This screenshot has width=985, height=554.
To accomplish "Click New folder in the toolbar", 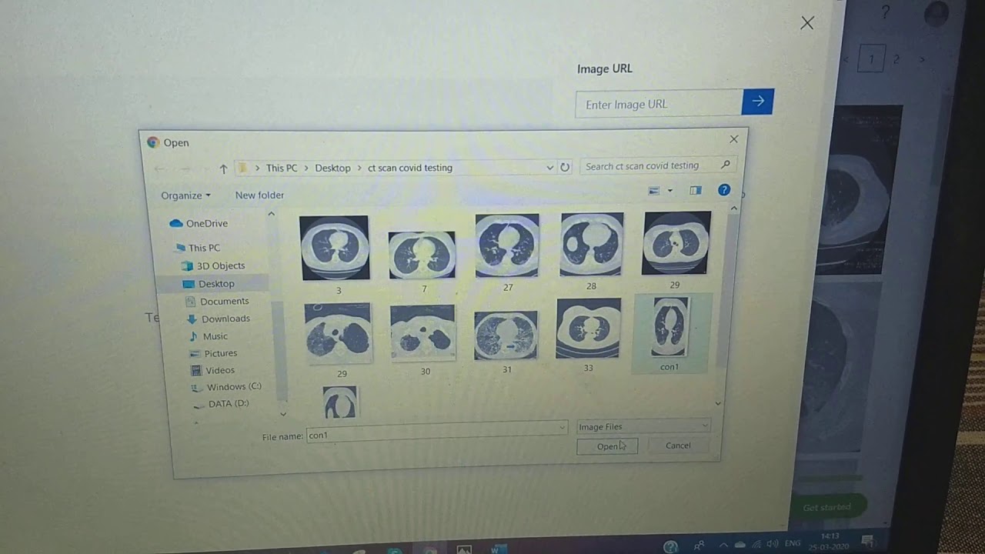I will click(259, 195).
